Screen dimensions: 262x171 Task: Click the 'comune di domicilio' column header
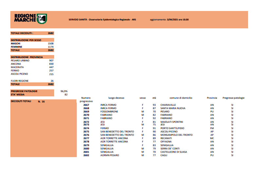click(x=181, y=98)
